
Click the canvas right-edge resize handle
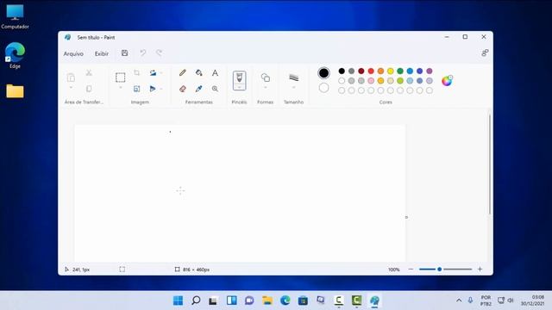click(x=406, y=217)
